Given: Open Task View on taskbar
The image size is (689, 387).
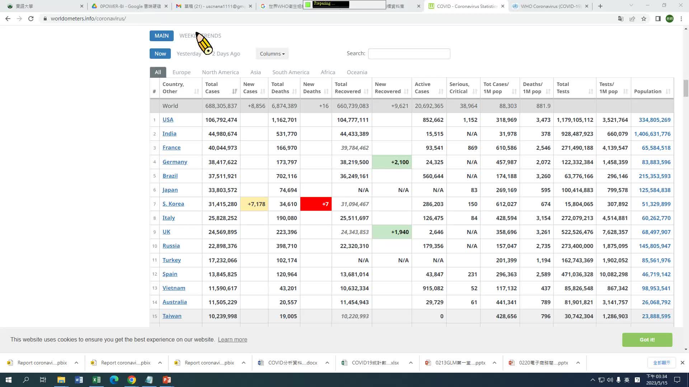Looking at the screenshot, I should pyautogui.click(x=43, y=380).
